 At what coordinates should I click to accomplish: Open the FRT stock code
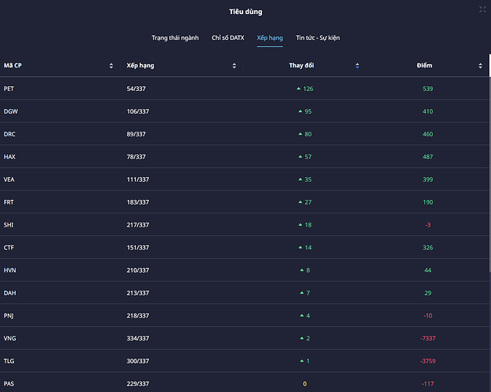coord(9,202)
